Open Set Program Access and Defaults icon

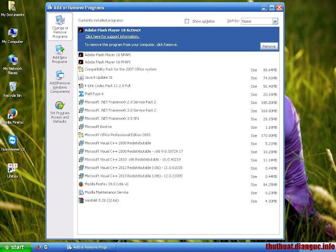pos(59,112)
